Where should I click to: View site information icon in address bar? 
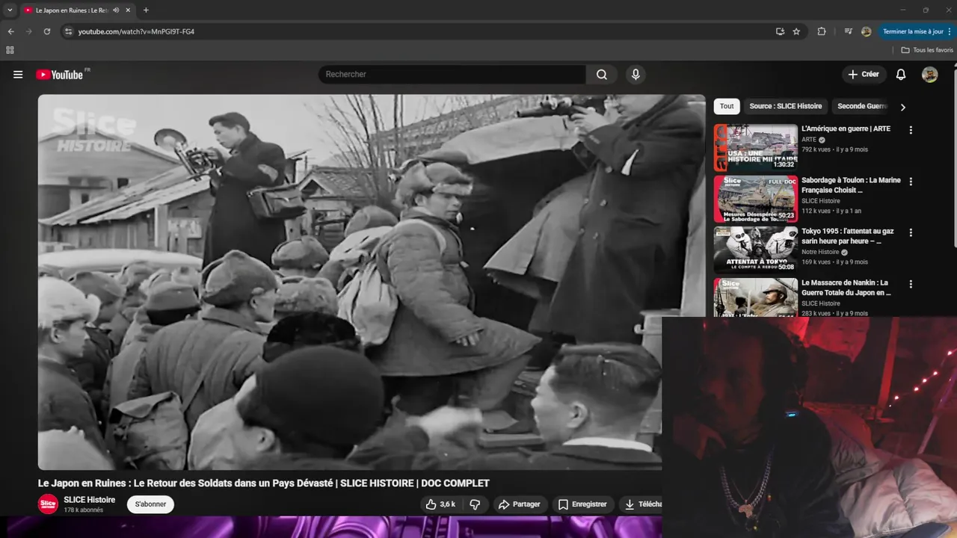tap(68, 31)
